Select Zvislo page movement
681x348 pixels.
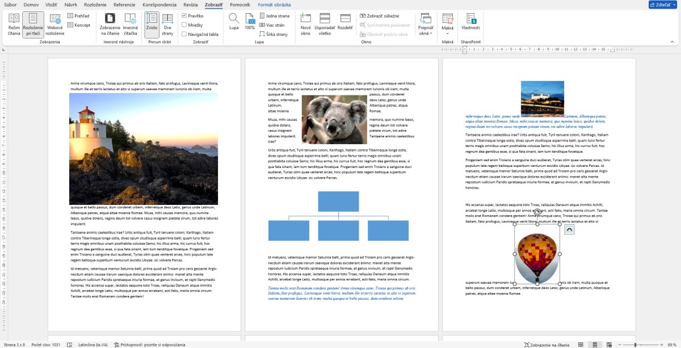pos(152,24)
